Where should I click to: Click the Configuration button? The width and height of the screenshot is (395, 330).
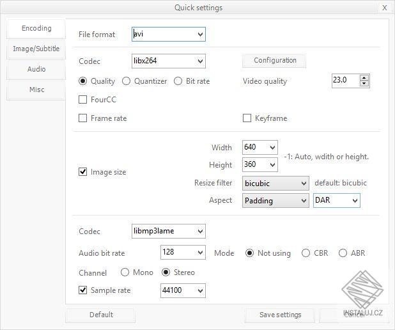274,61
